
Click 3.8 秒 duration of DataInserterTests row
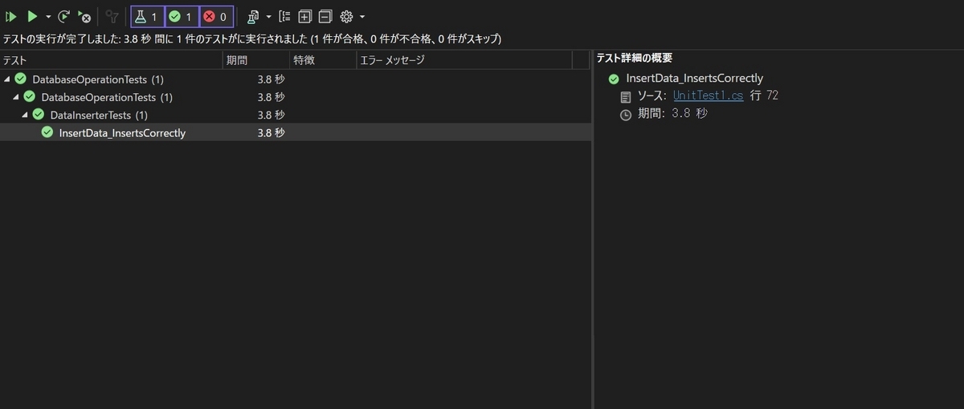tap(271, 115)
